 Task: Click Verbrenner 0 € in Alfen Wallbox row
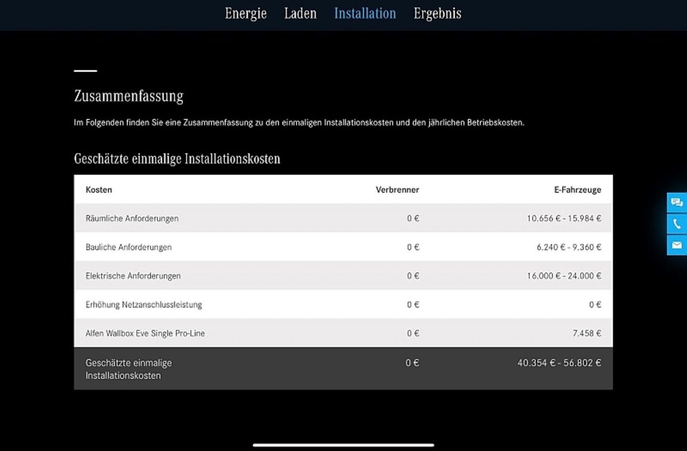413,333
